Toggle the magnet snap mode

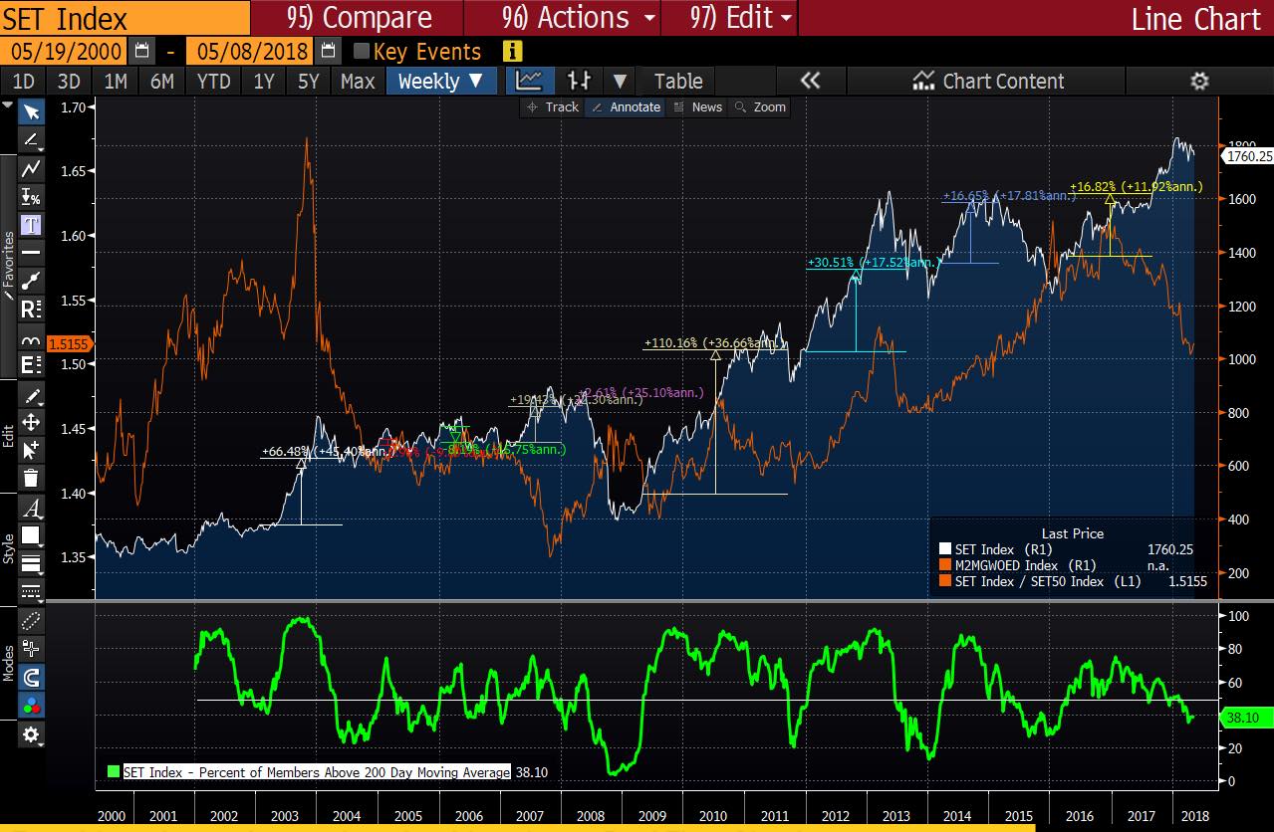click(31, 678)
